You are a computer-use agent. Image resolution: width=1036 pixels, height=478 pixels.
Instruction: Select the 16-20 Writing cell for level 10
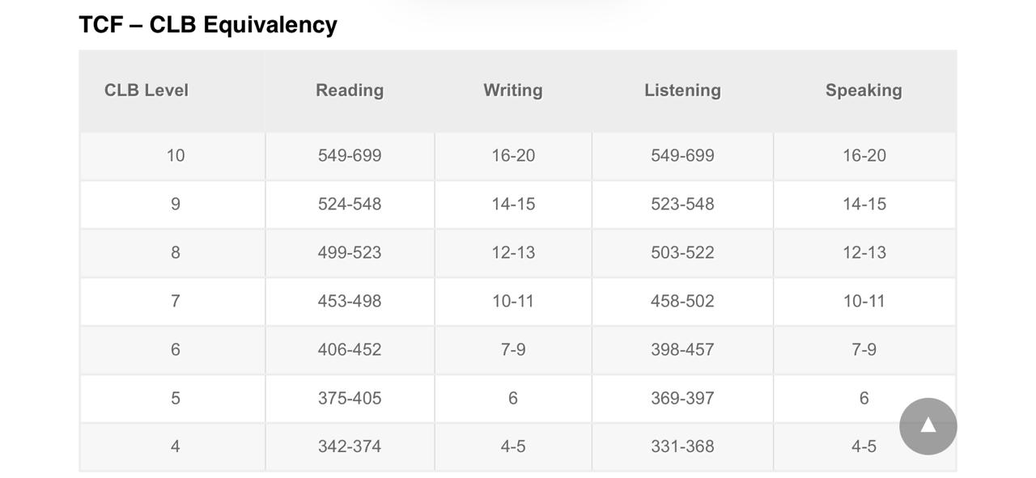click(x=512, y=154)
